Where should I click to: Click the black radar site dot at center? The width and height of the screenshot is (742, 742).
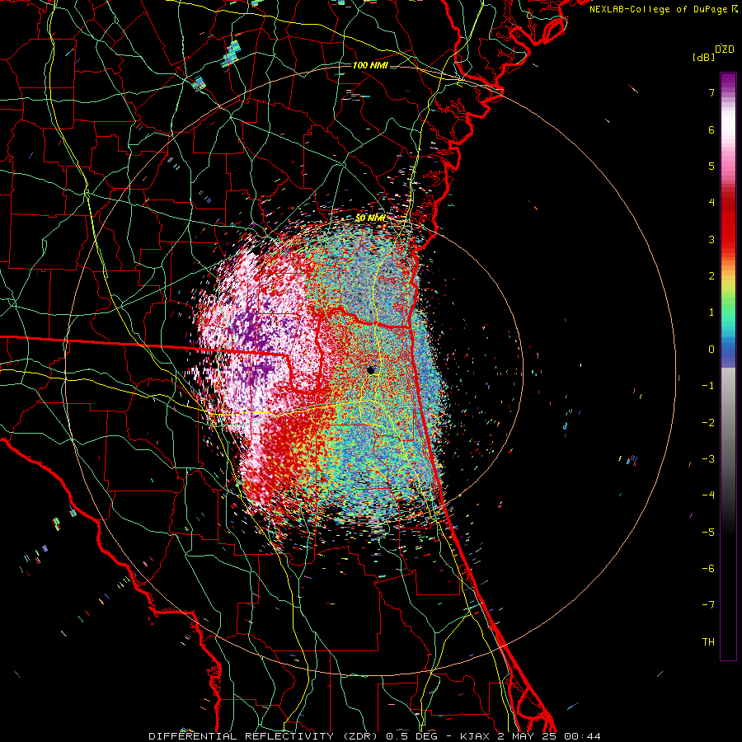click(370, 370)
